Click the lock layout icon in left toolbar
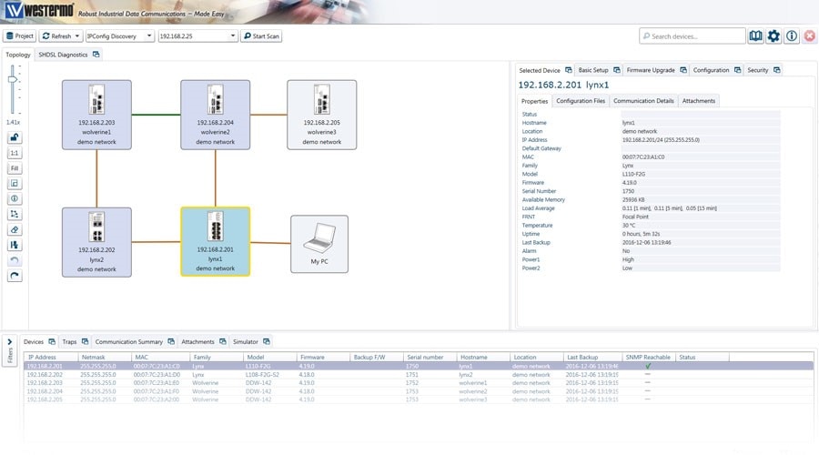Screen dimensions: 819x455 [x=14, y=137]
